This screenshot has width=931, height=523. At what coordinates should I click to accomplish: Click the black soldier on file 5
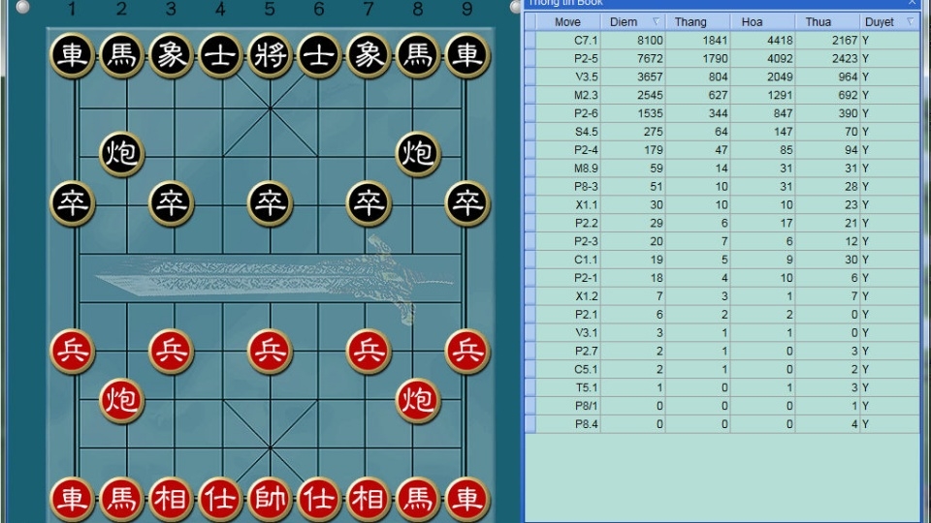270,203
